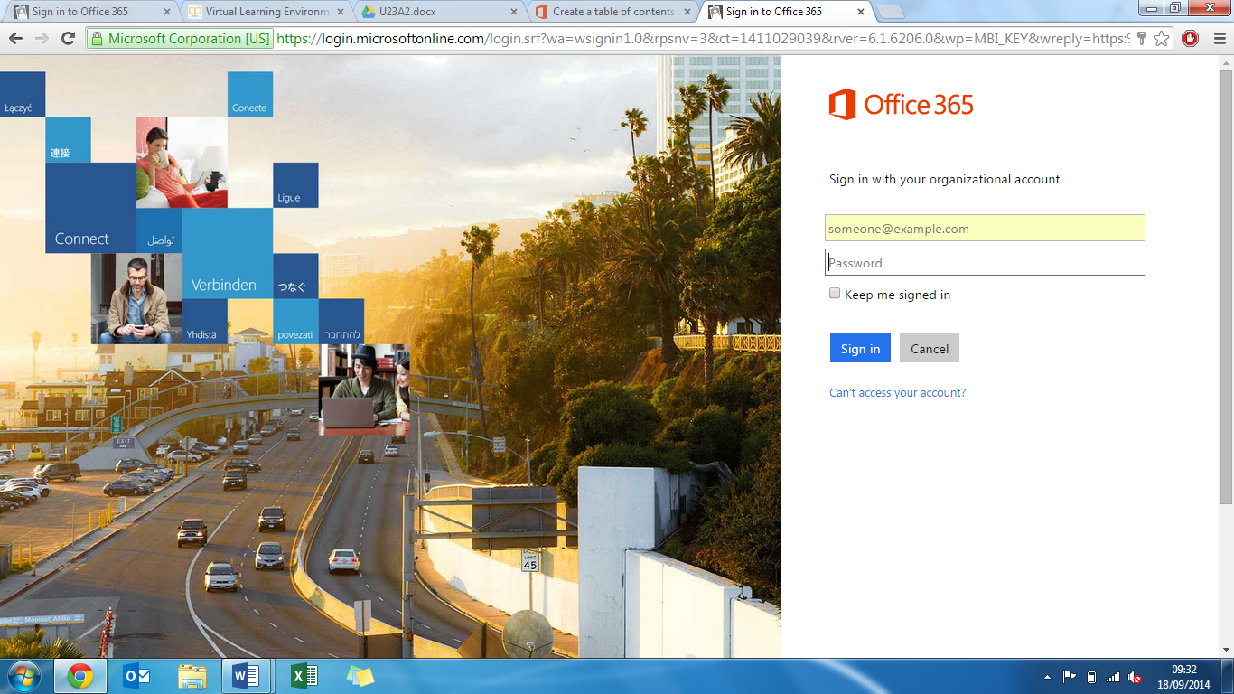The width and height of the screenshot is (1234, 694).
Task: Select the Password input field
Action: pos(985,262)
